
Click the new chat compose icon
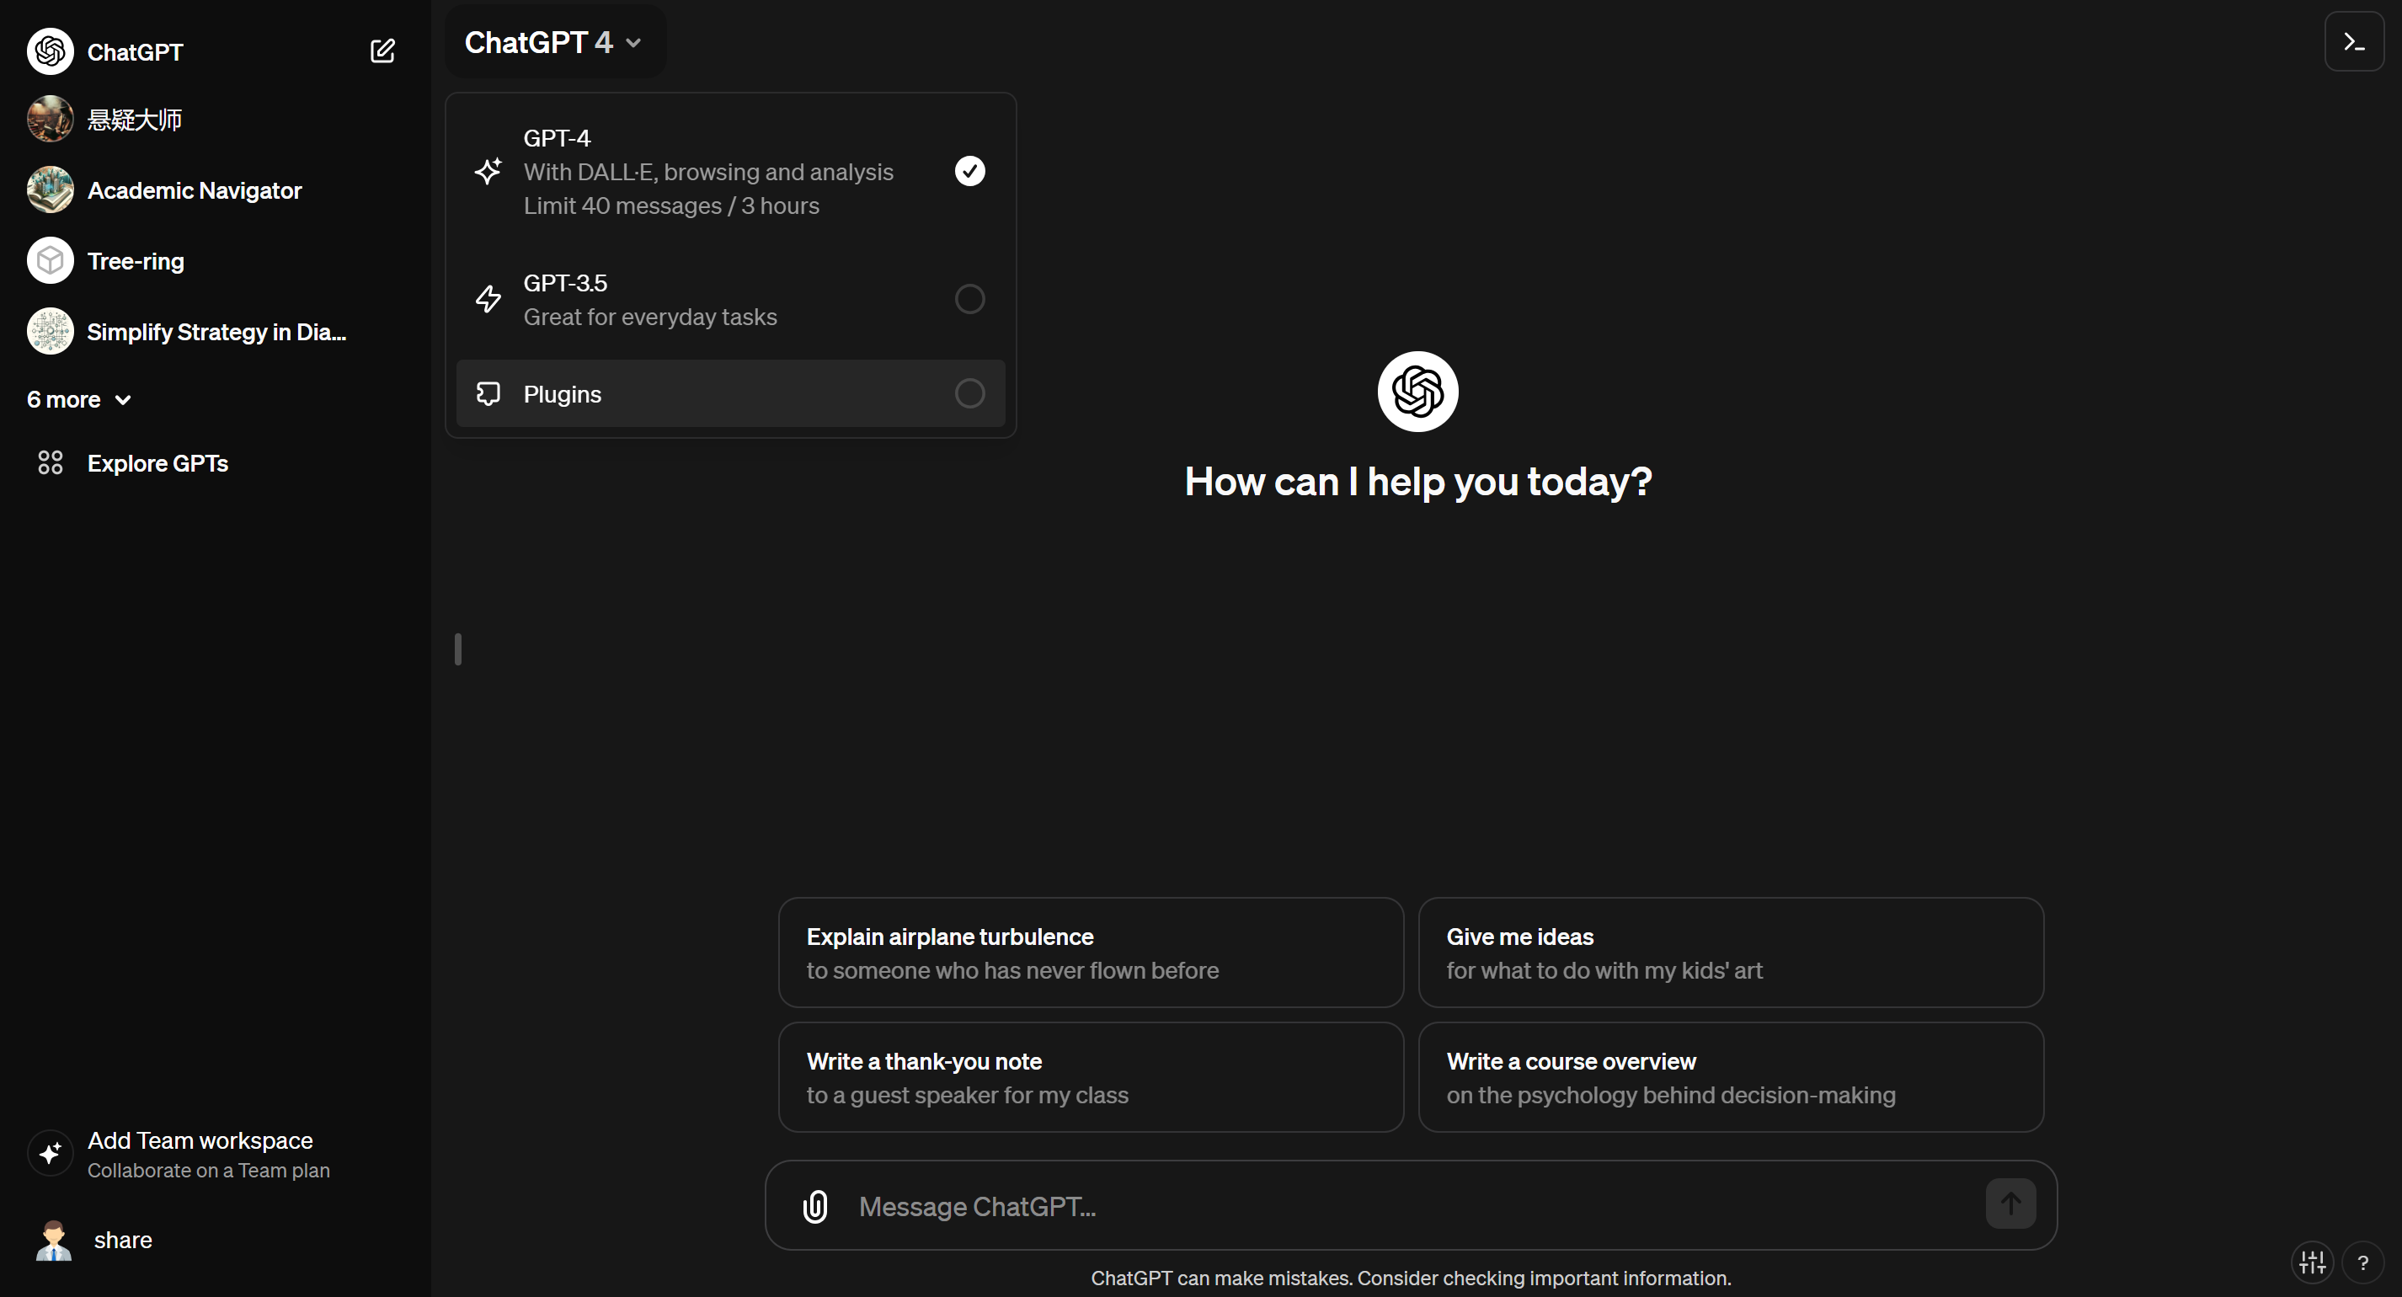point(382,51)
